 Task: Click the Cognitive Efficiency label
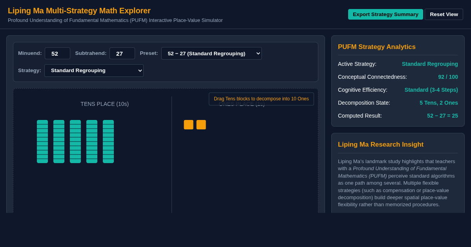[363, 90]
